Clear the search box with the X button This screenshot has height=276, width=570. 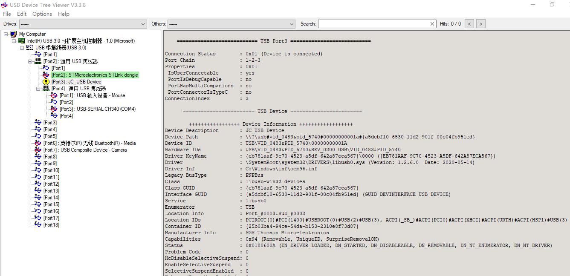432,23
